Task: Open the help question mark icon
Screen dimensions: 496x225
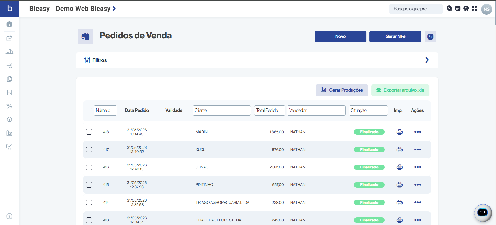Action: pos(9,216)
